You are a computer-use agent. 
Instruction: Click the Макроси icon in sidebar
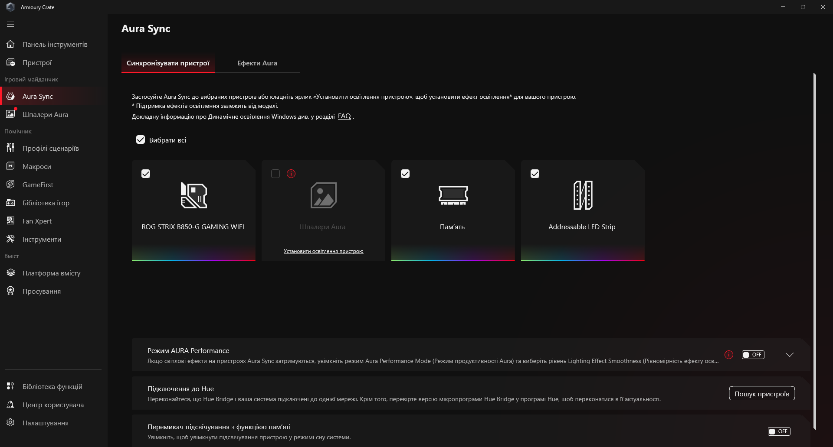point(10,166)
